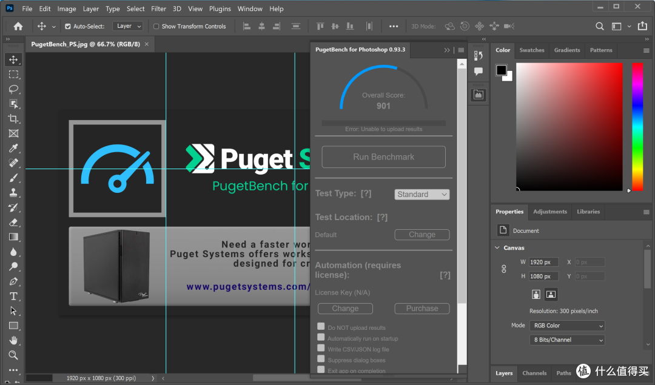
Task: Open the Test Type Standard dropdown
Action: [x=422, y=194]
